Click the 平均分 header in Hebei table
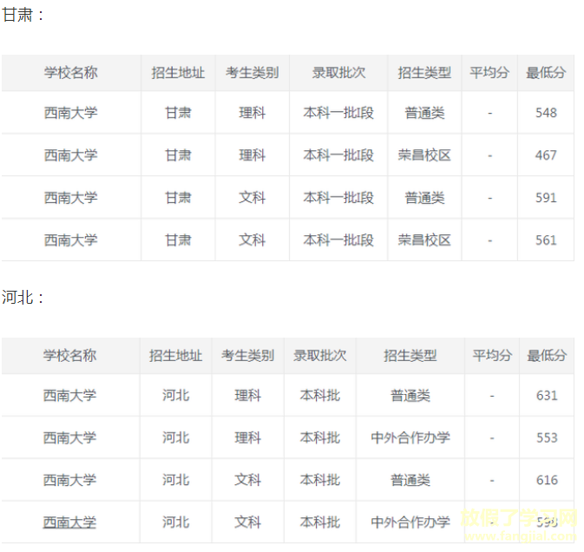Image resolution: width=584 pixels, height=552 pixels. tap(492, 356)
